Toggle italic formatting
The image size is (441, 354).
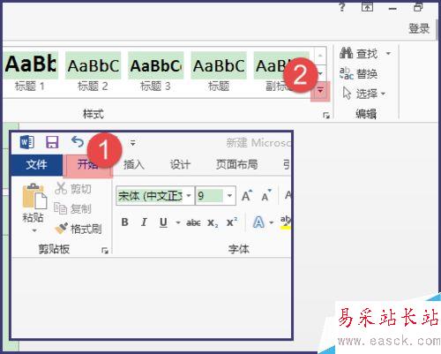tap(144, 222)
